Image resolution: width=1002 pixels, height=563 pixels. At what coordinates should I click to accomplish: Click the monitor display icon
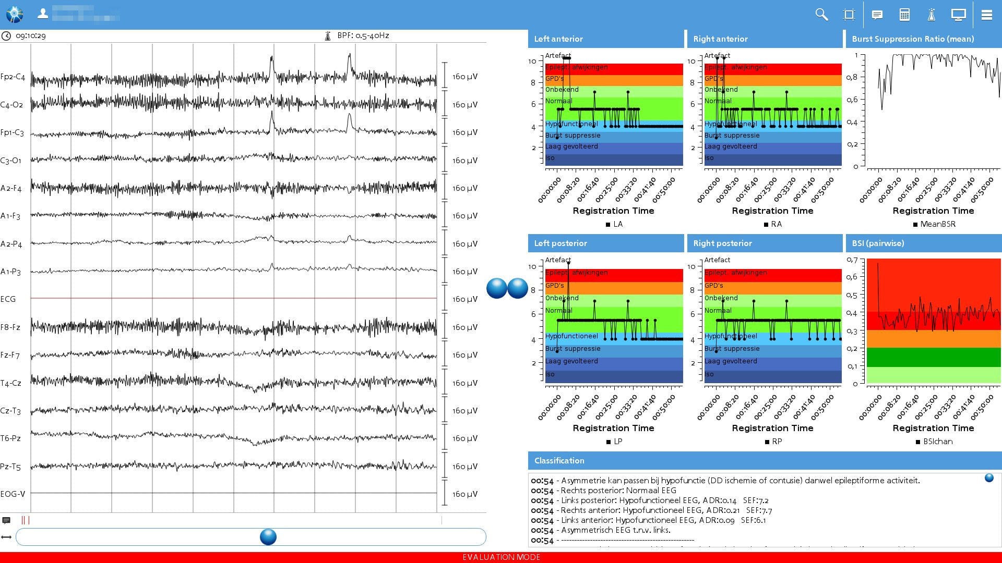(958, 15)
